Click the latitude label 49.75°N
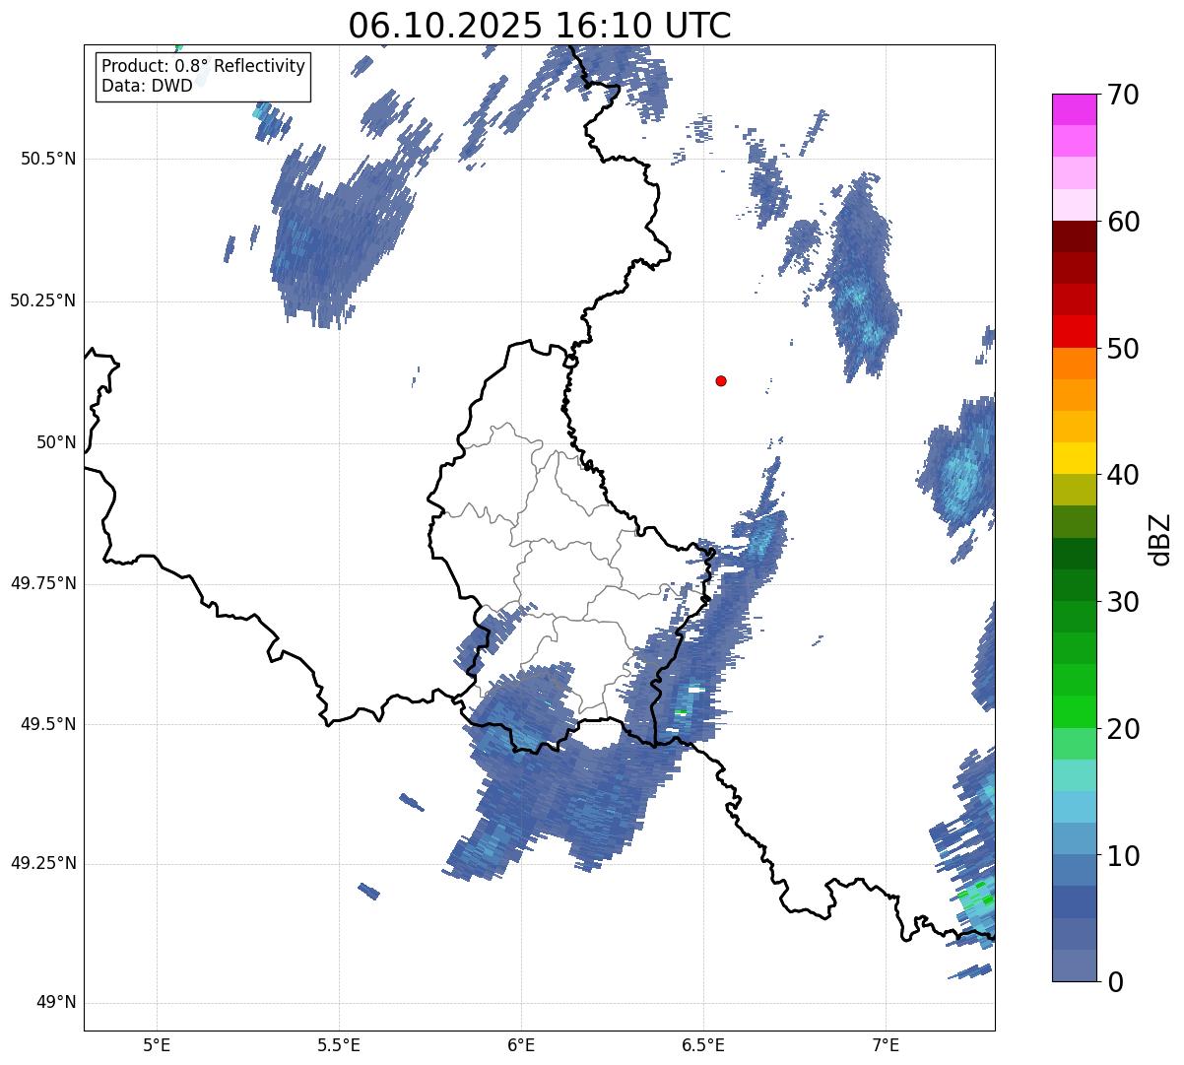The image size is (1184, 1065). [42, 583]
